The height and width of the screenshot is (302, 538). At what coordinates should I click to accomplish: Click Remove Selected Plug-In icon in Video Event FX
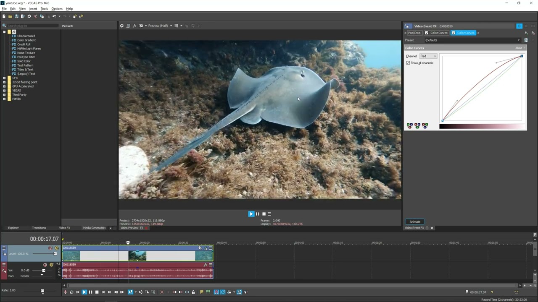pos(532,33)
